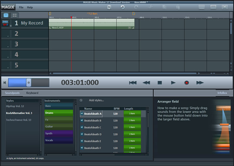
Task: Click the timeline horizontal zoom arrows icon
Action: [x=212, y=73]
